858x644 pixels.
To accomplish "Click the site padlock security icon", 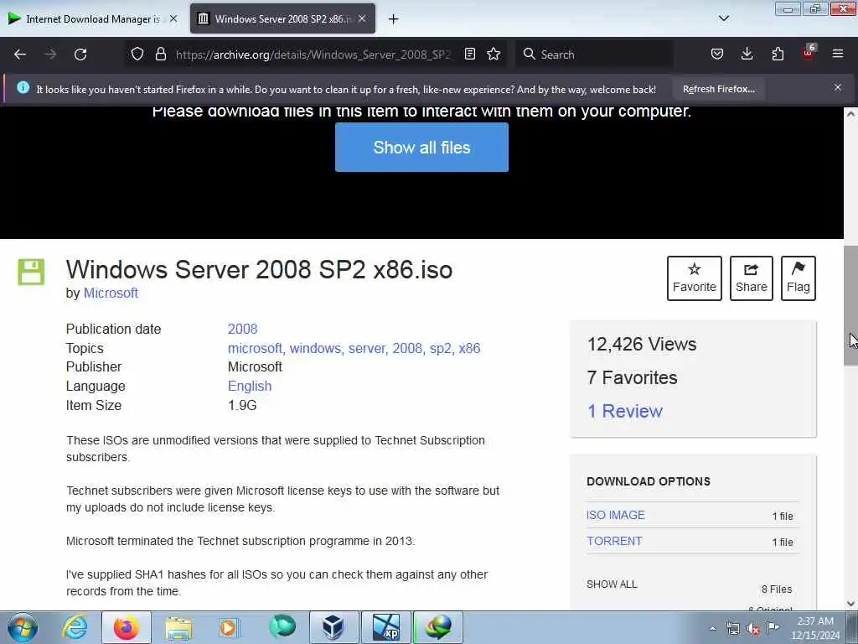I will pos(160,54).
